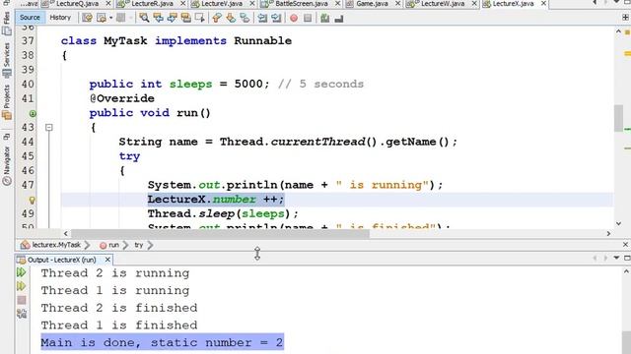Image resolution: width=631 pixels, height=354 pixels.
Task: Close the LectureV.java tab
Action: (252, 4)
